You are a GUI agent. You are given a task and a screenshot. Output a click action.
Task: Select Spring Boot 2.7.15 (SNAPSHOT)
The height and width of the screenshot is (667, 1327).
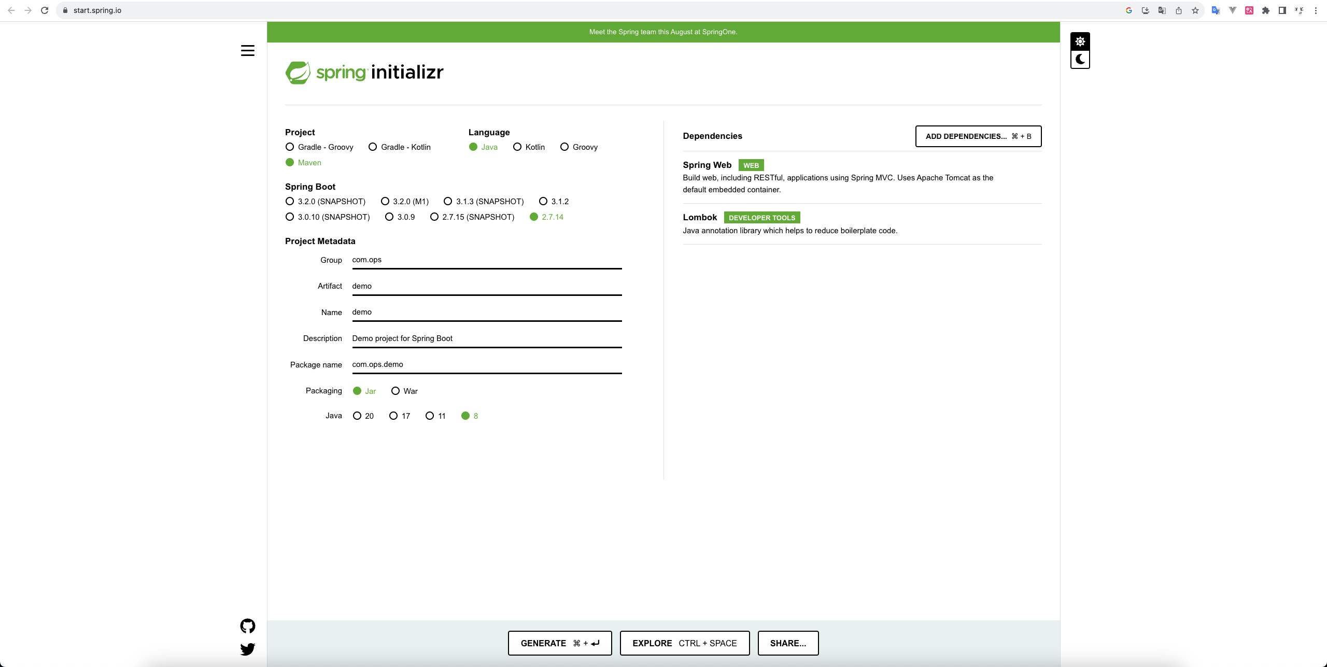[x=472, y=217]
